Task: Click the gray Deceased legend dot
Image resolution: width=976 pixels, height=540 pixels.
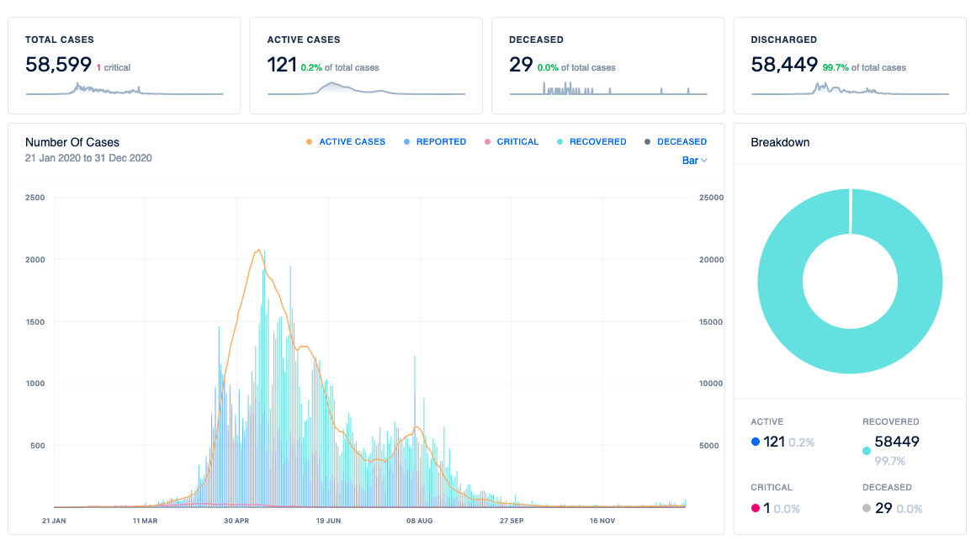Action: coord(647,142)
